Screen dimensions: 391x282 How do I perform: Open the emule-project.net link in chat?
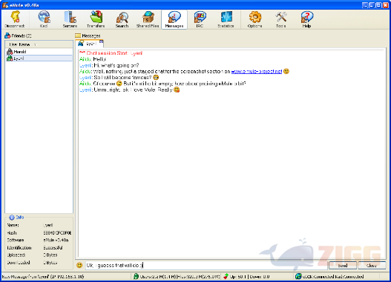pos(257,71)
